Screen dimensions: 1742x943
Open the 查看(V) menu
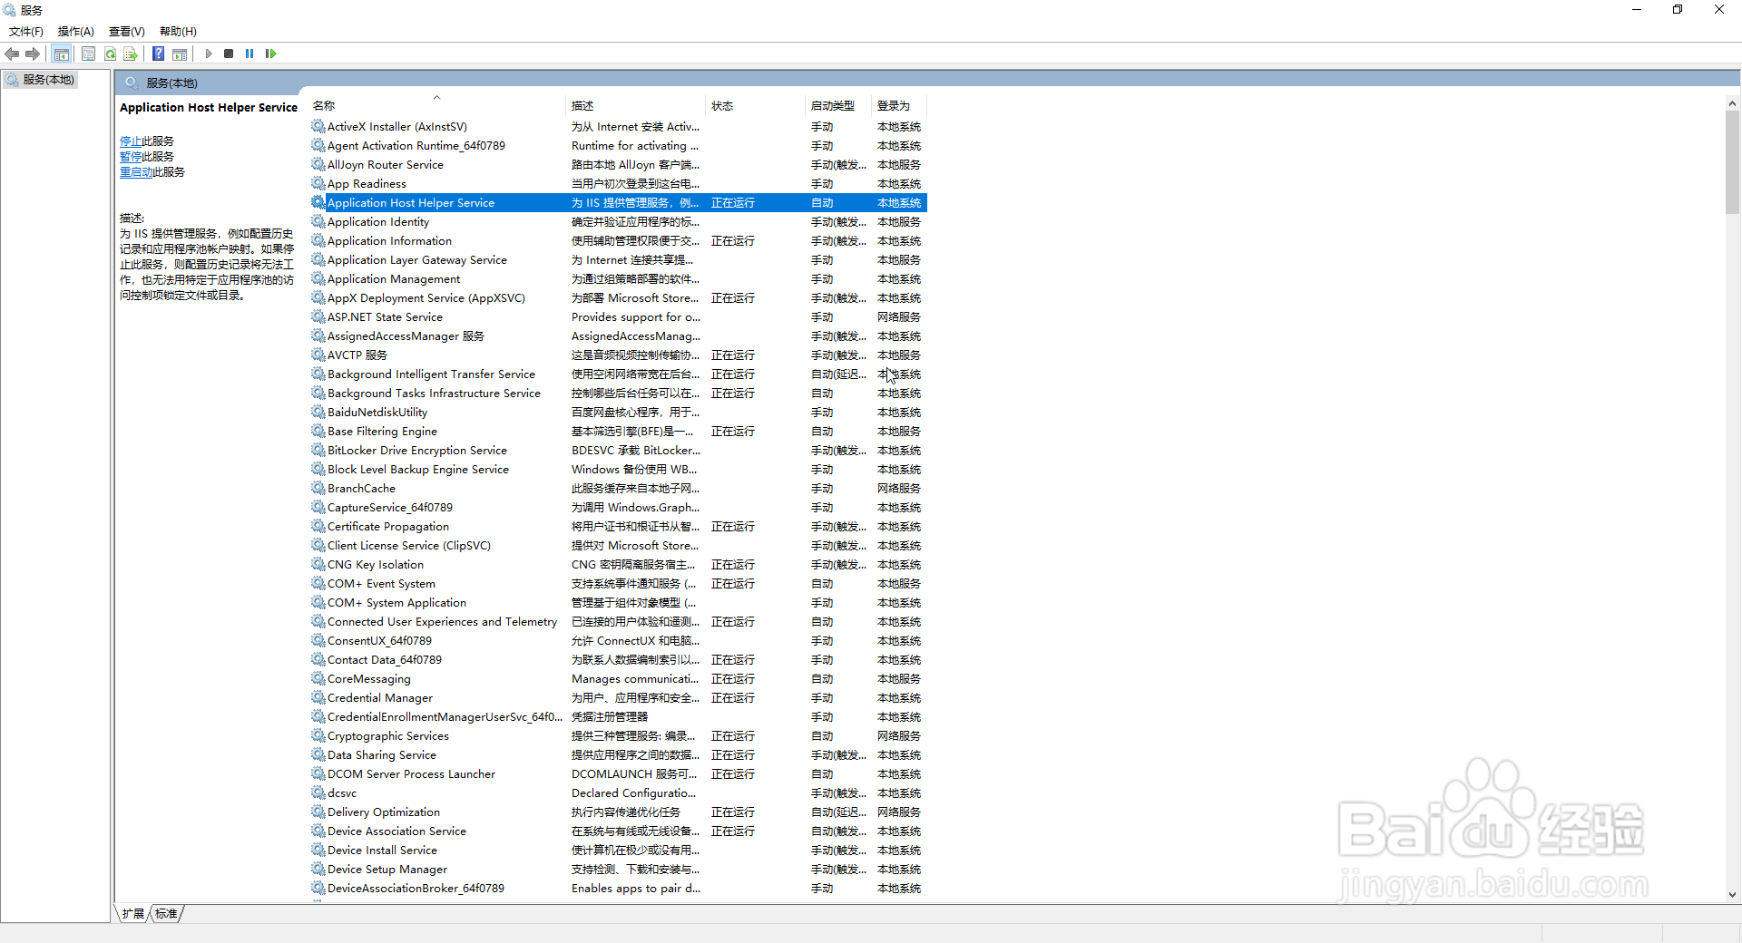(x=127, y=32)
